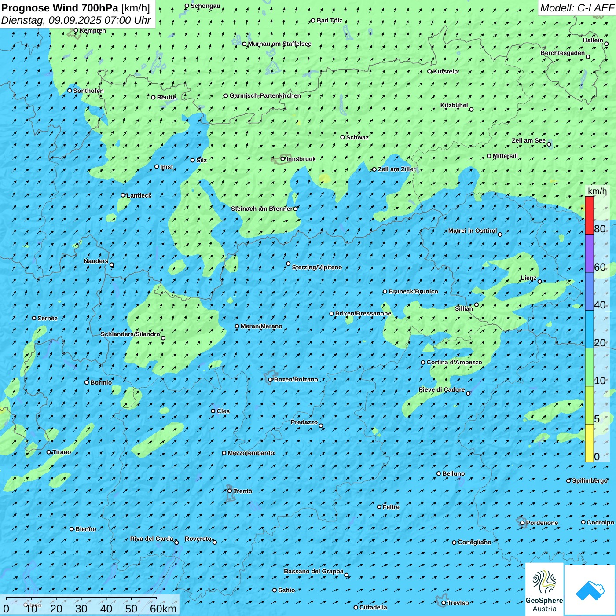Click the Bienno town label
This screenshot has width=616, height=616.
(x=85, y=529)
